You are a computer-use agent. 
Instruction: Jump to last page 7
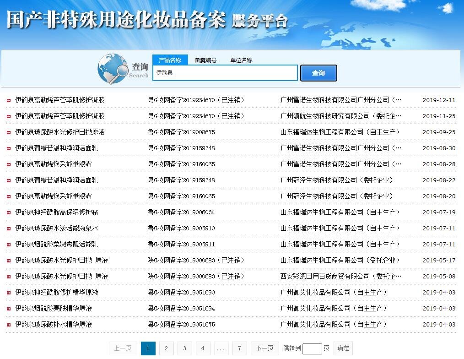(239, 348)
